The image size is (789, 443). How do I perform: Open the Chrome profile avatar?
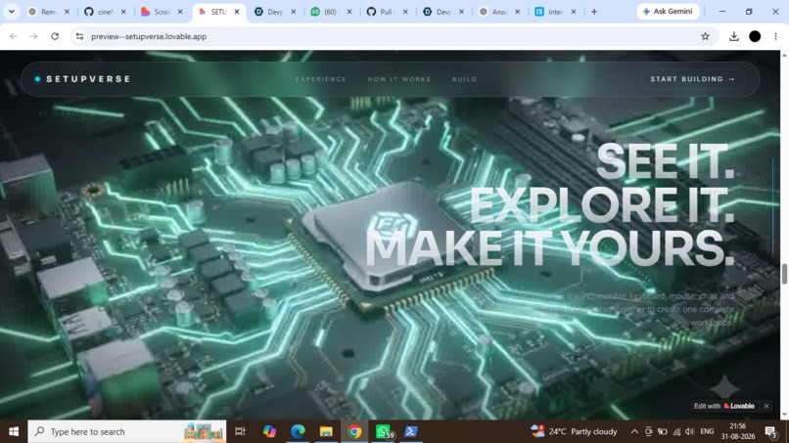pos(755,36)
